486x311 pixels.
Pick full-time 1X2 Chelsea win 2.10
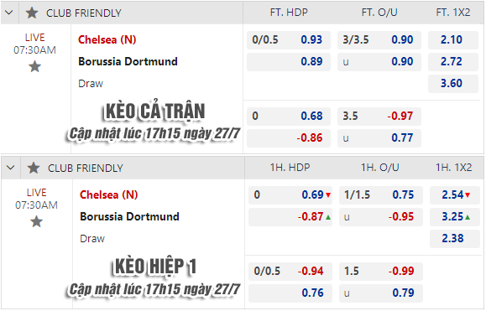452,40
